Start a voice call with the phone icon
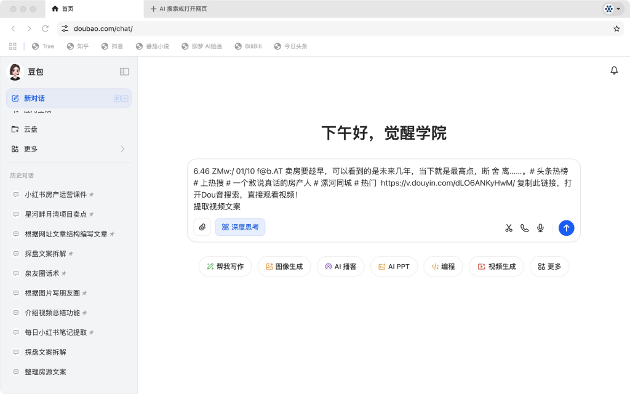 (524, 227)
